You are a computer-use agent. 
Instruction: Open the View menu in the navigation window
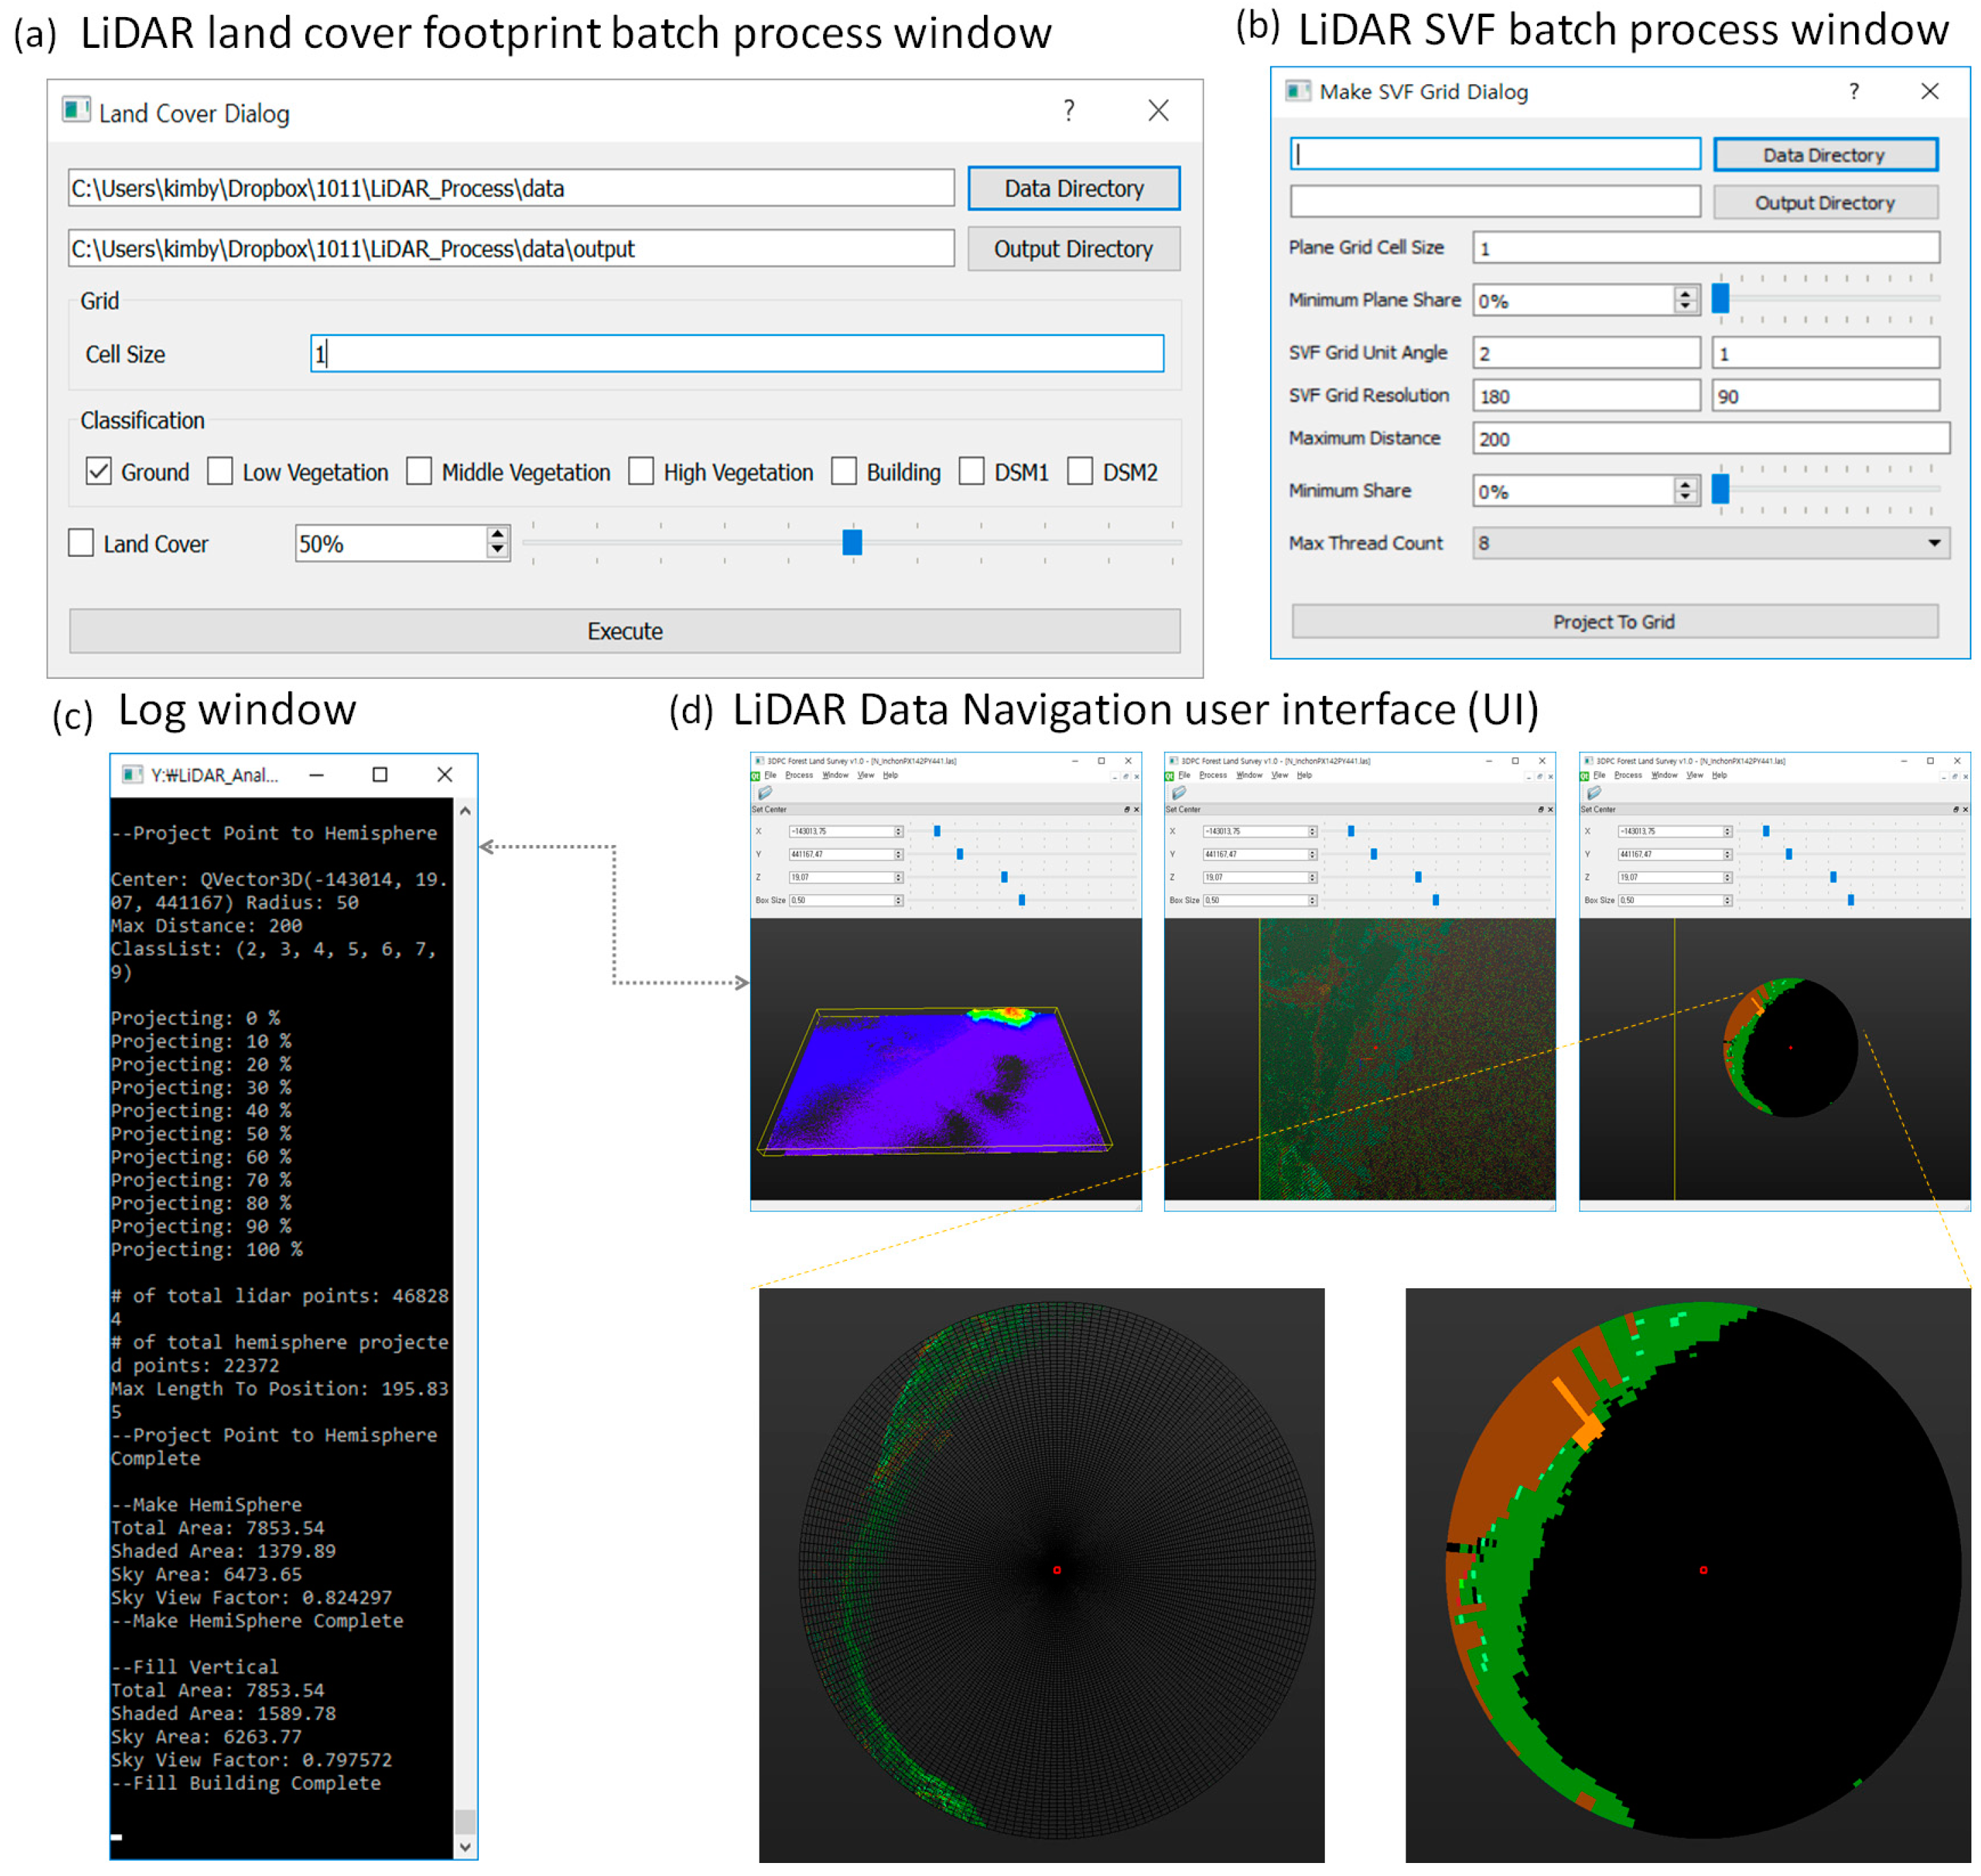866,775
